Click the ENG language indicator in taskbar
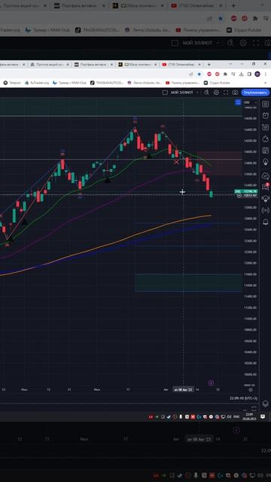 coord(236,416)
